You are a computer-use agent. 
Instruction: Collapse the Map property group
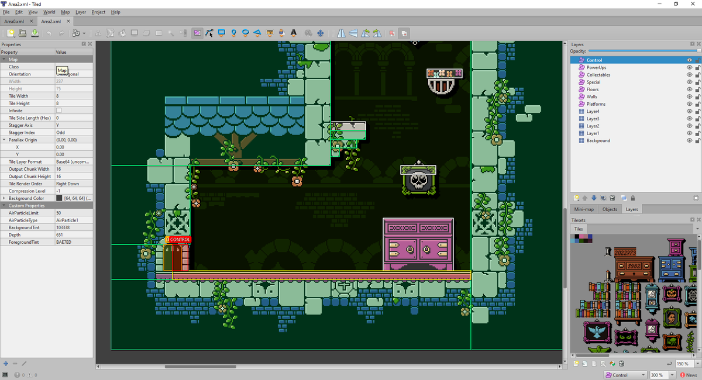pos(4,60)
